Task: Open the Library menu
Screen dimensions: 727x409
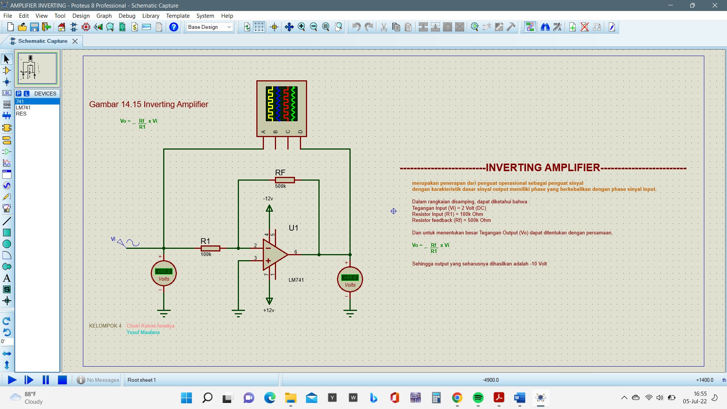Action: click(x=150, y=16)
